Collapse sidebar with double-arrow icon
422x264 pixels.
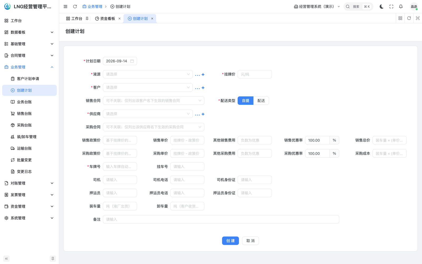pyautogui.click(x=6, y=259)
